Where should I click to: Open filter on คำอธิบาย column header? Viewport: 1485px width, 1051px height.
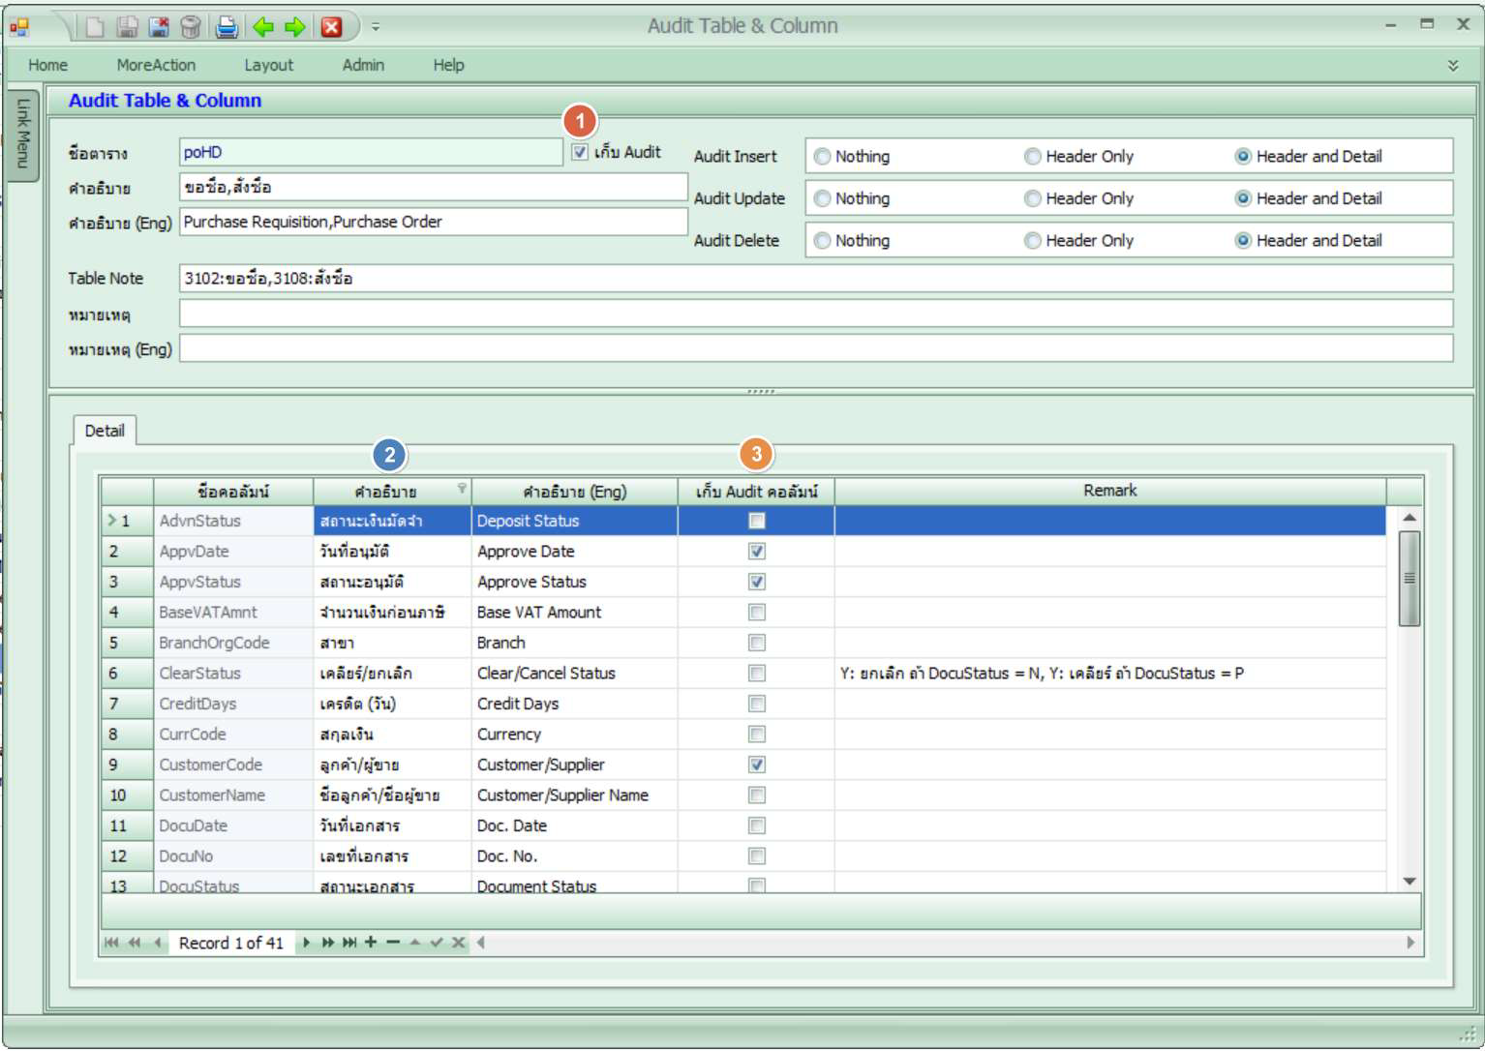tap(462, 488)
